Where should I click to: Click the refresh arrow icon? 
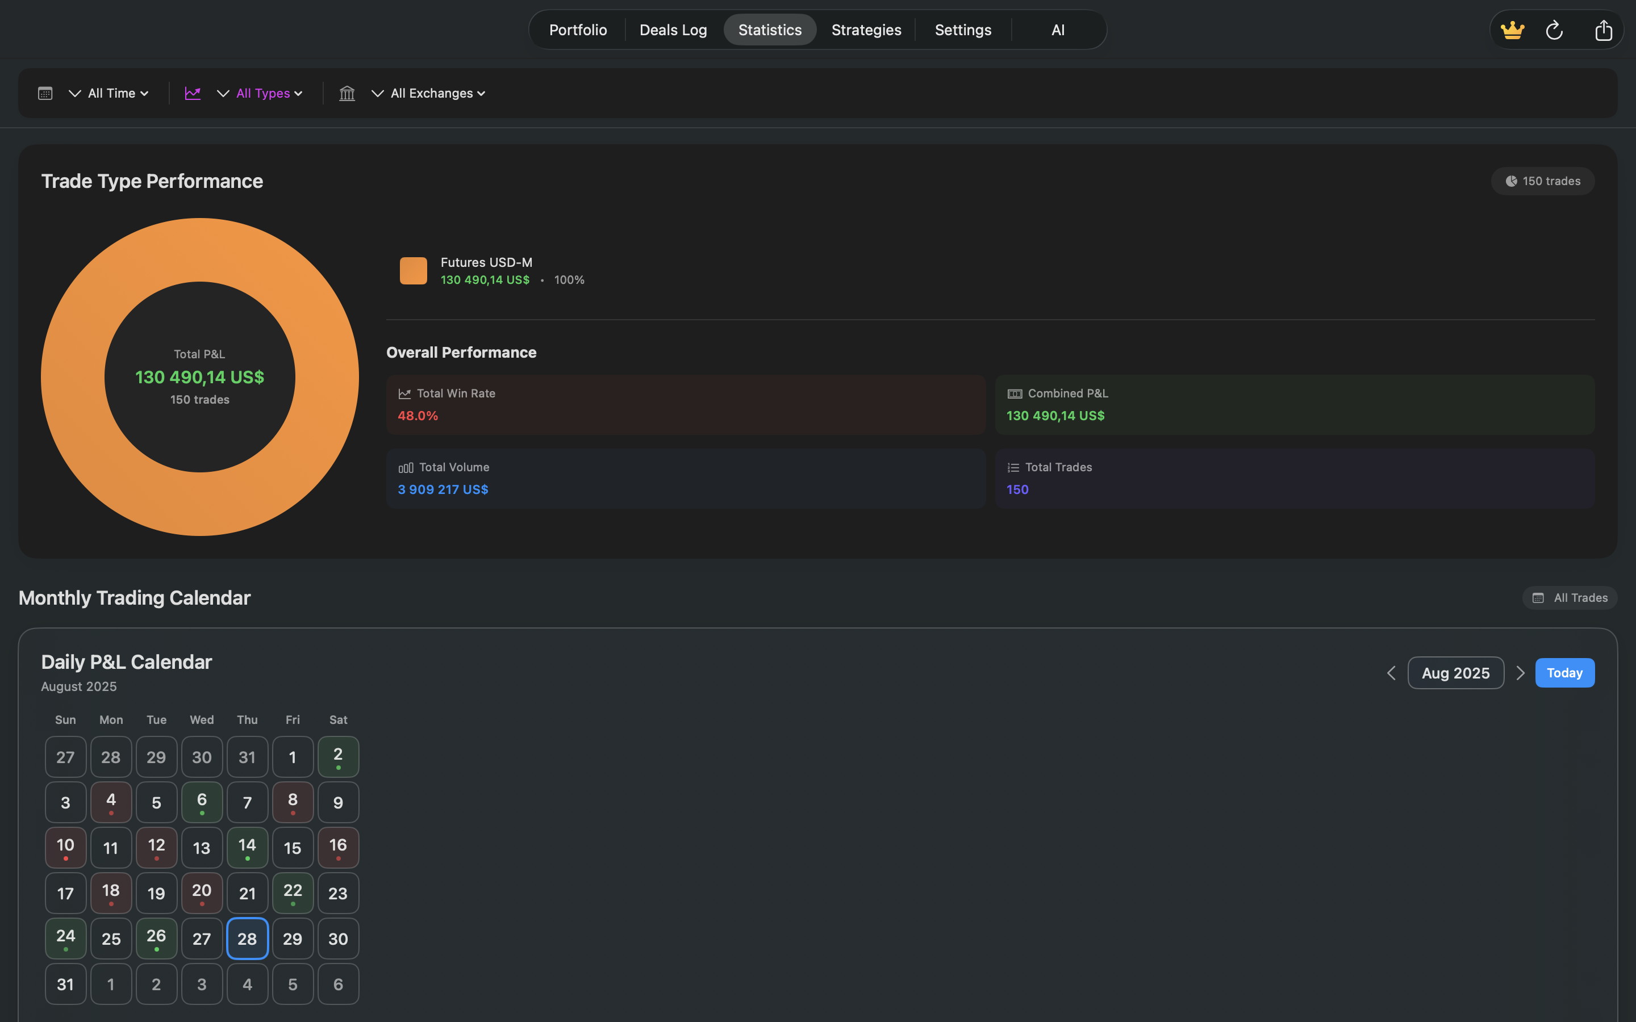coord(1554,31)
